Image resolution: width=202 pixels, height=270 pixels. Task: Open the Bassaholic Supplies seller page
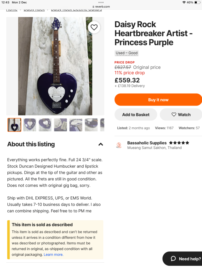[x=147, y=143]
